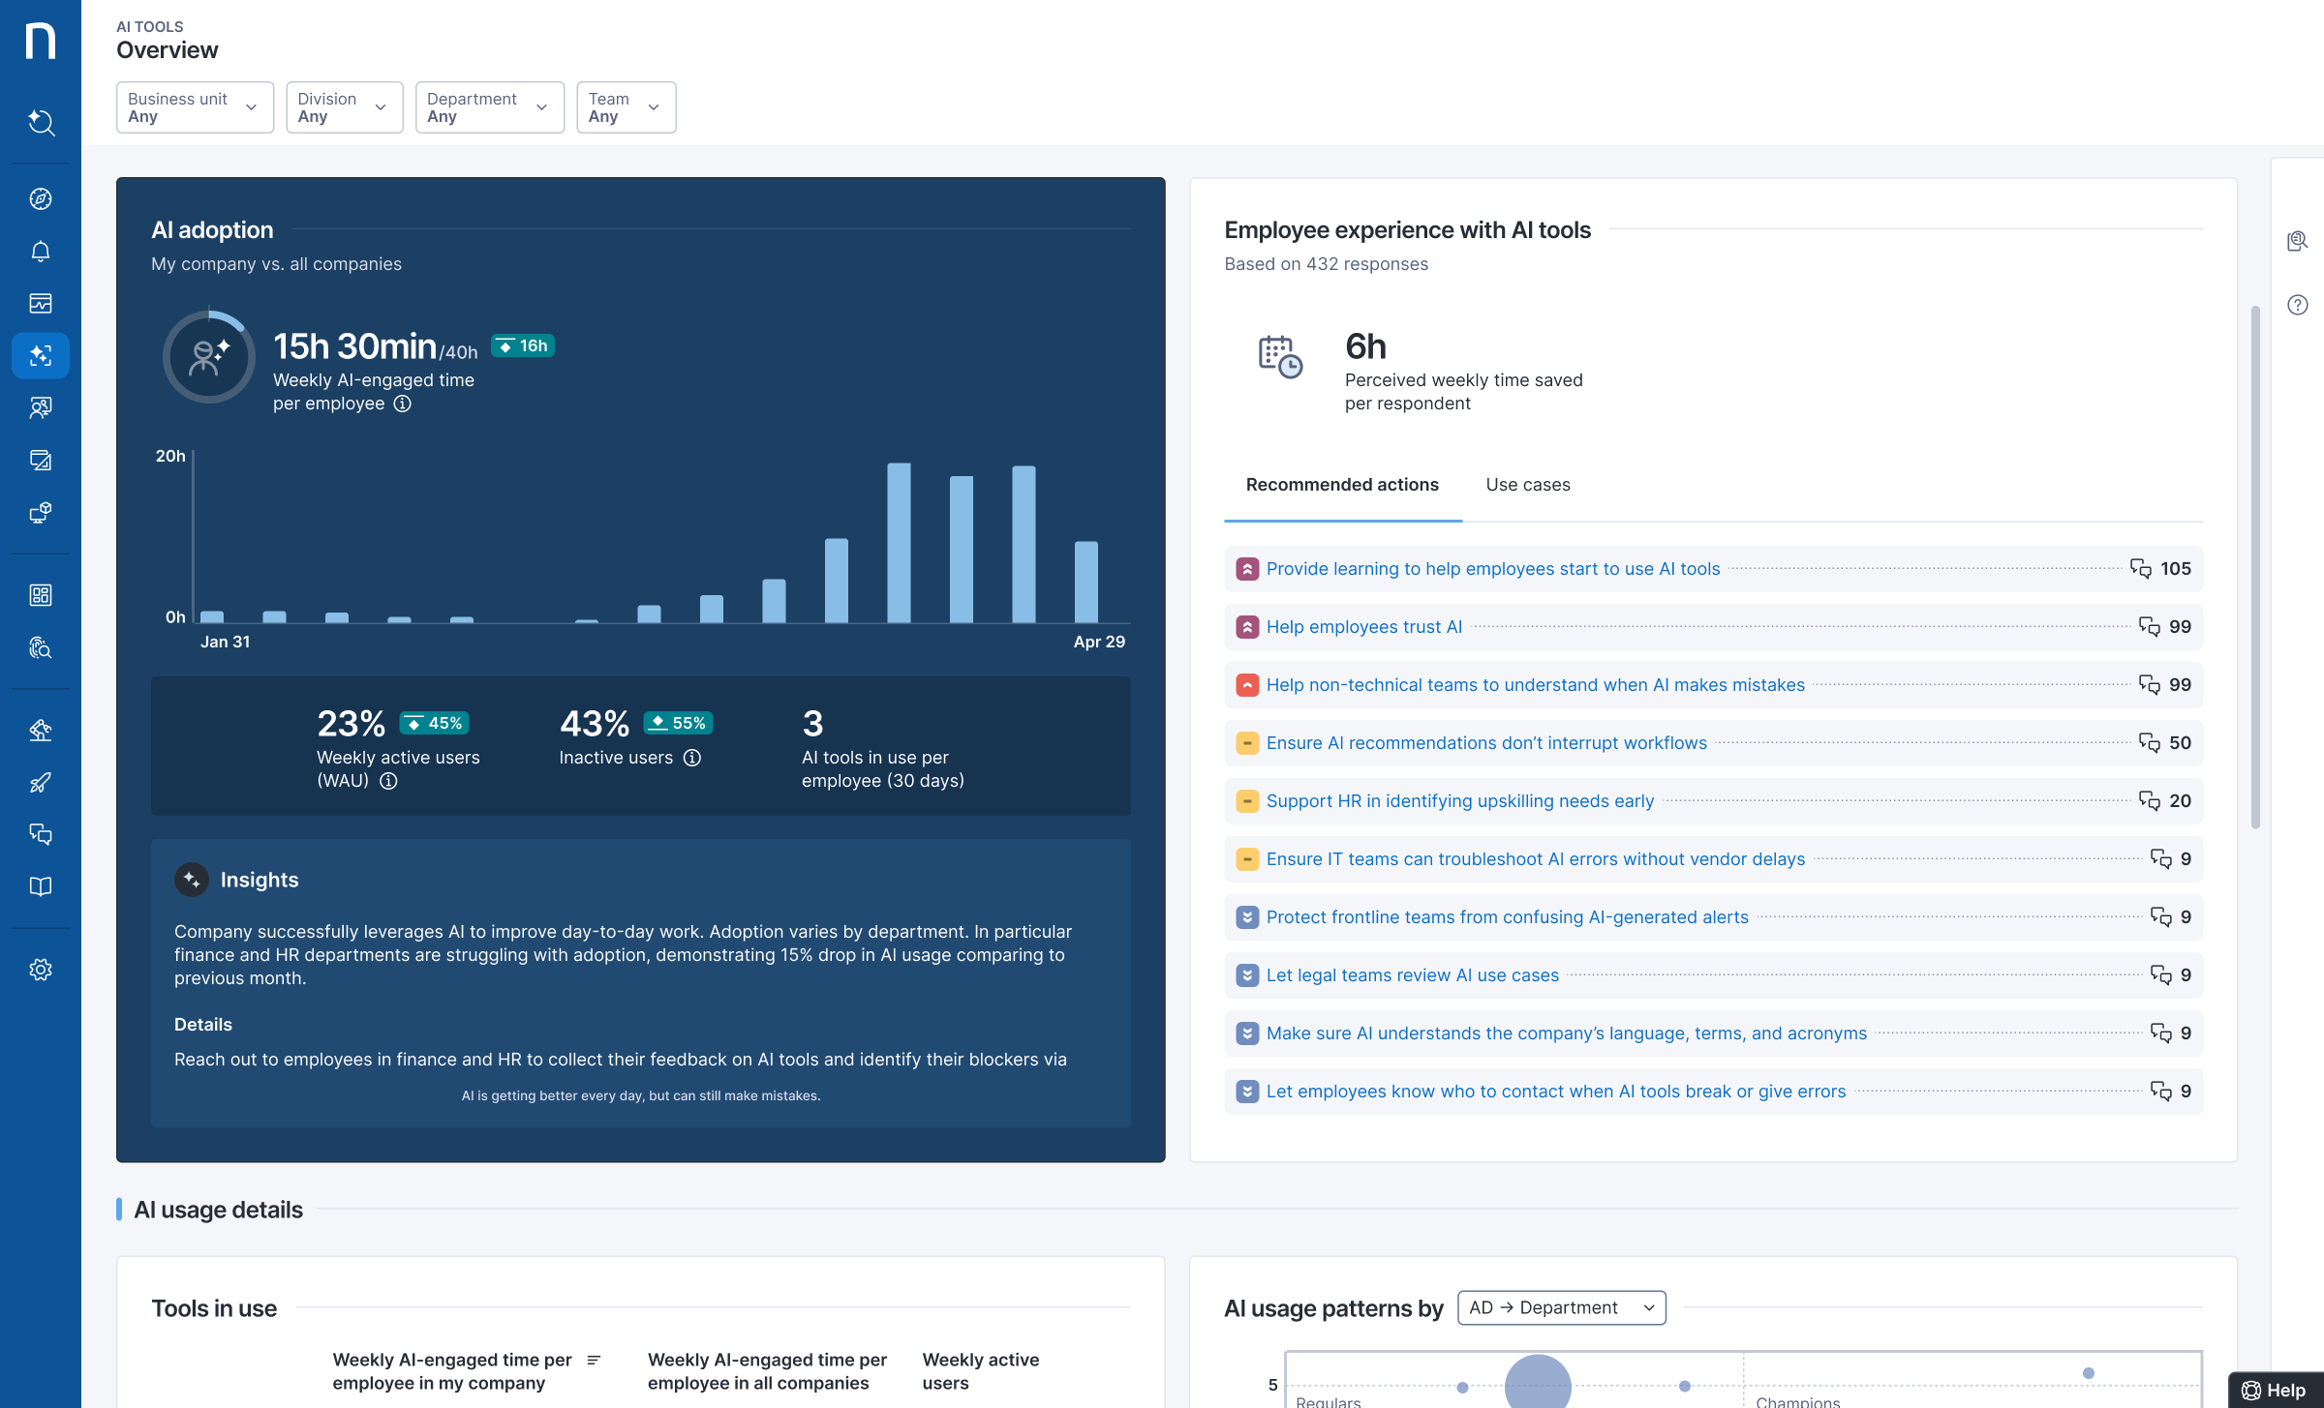The width and height of the screenshot is (2324, 1408).
Task: Open the rocket icon in sidebar
Action: [40, 782]
